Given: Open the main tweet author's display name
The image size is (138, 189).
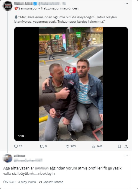Looking at the screenshot, I should [x=24, y=4].
